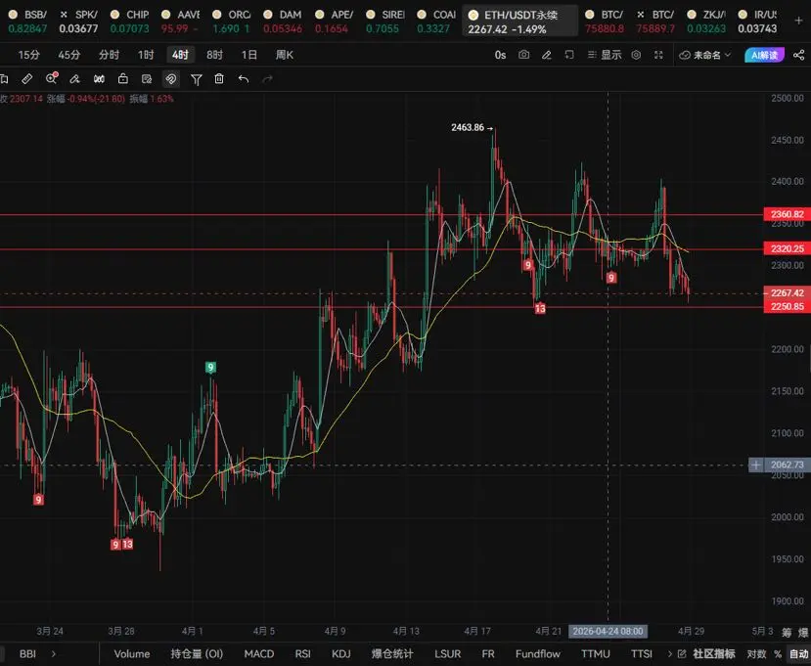Open the 未命名 layout dropdown
The image size is (811, 666).
705,55
